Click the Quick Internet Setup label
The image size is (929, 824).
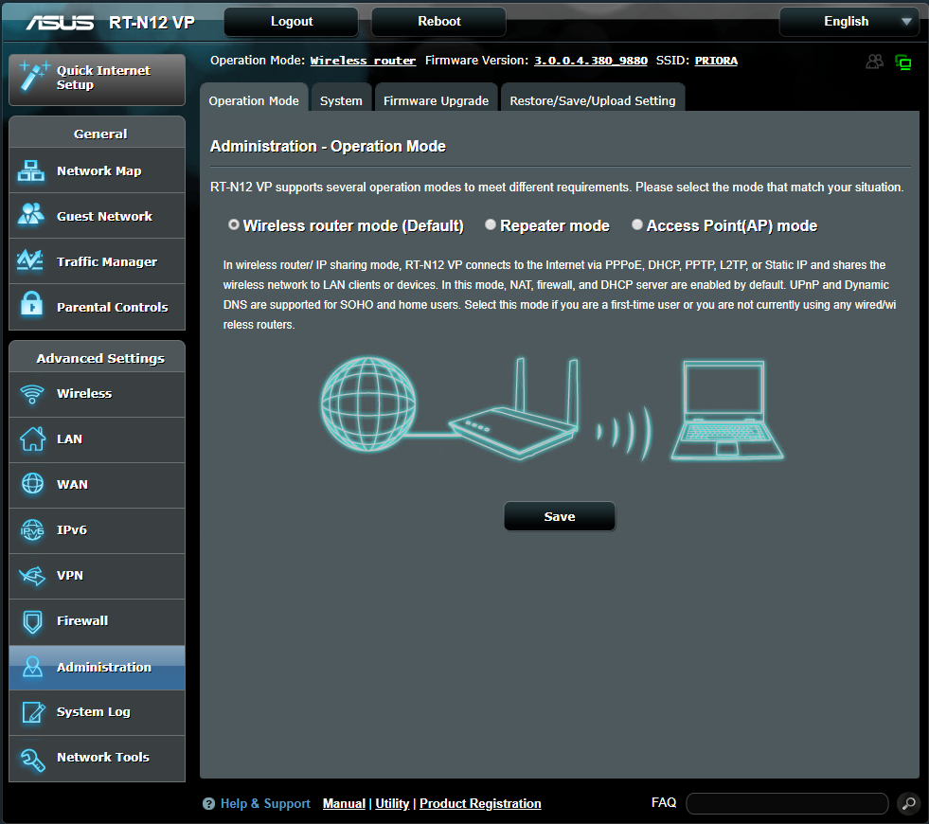click(103, 78)
